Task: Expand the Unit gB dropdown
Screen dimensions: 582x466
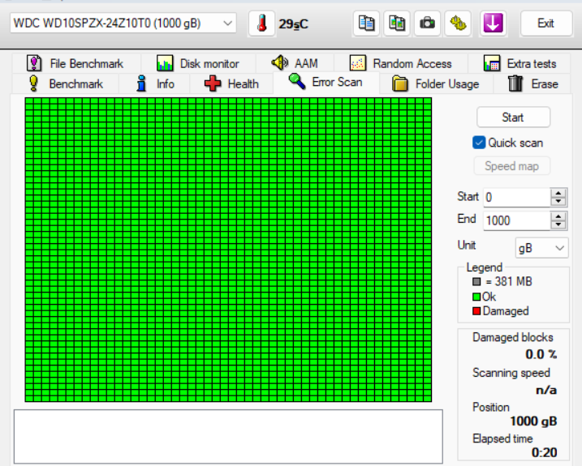Action: click(542, 248)
